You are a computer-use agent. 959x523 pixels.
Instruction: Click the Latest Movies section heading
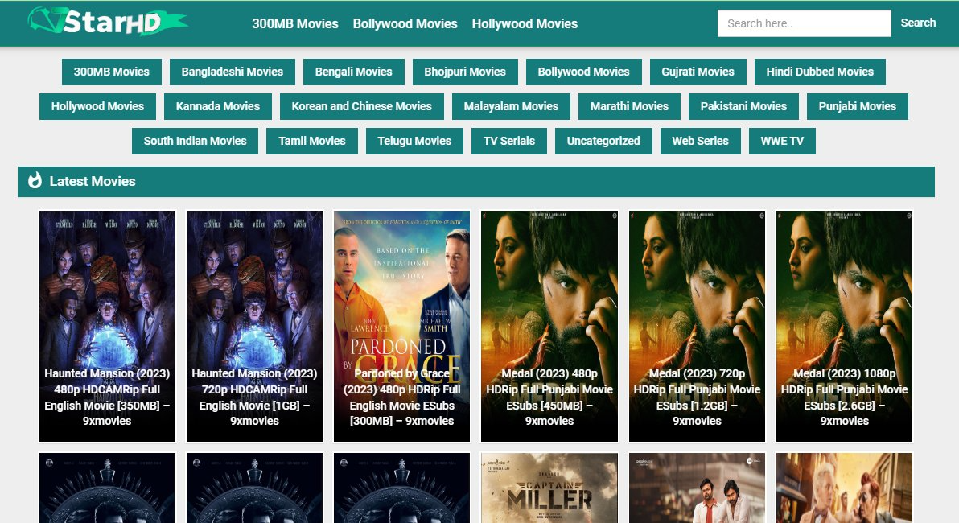click(93, 181)
